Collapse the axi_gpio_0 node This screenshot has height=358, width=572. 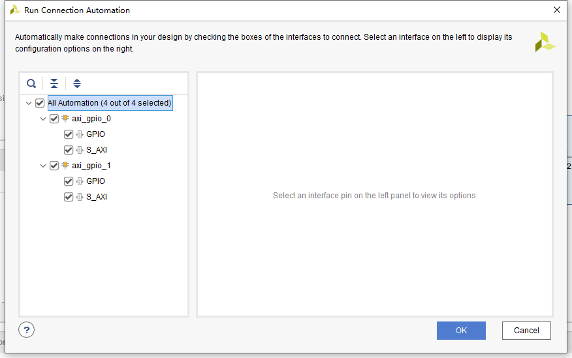coord(43,119)
